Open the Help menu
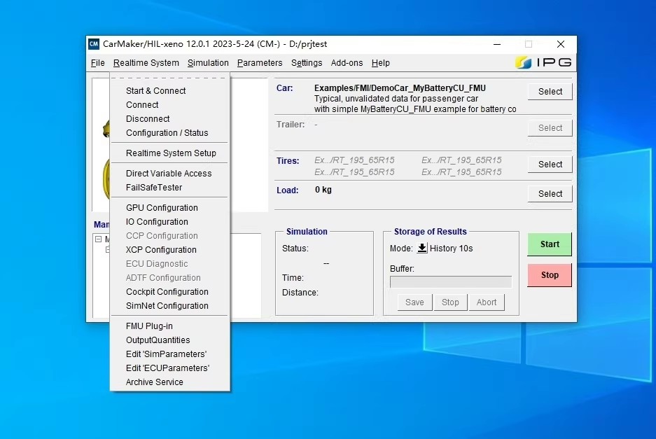The height and width of the screenshot is (439, 656). click(x=380, y=63)
